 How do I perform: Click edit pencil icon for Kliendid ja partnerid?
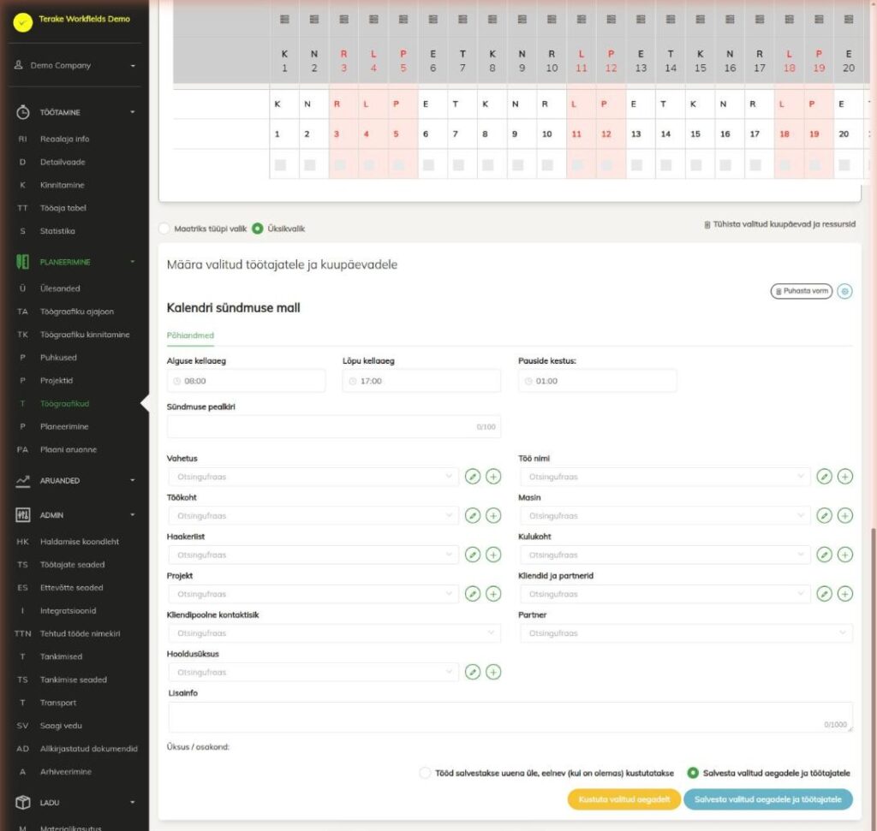(825, 594)
